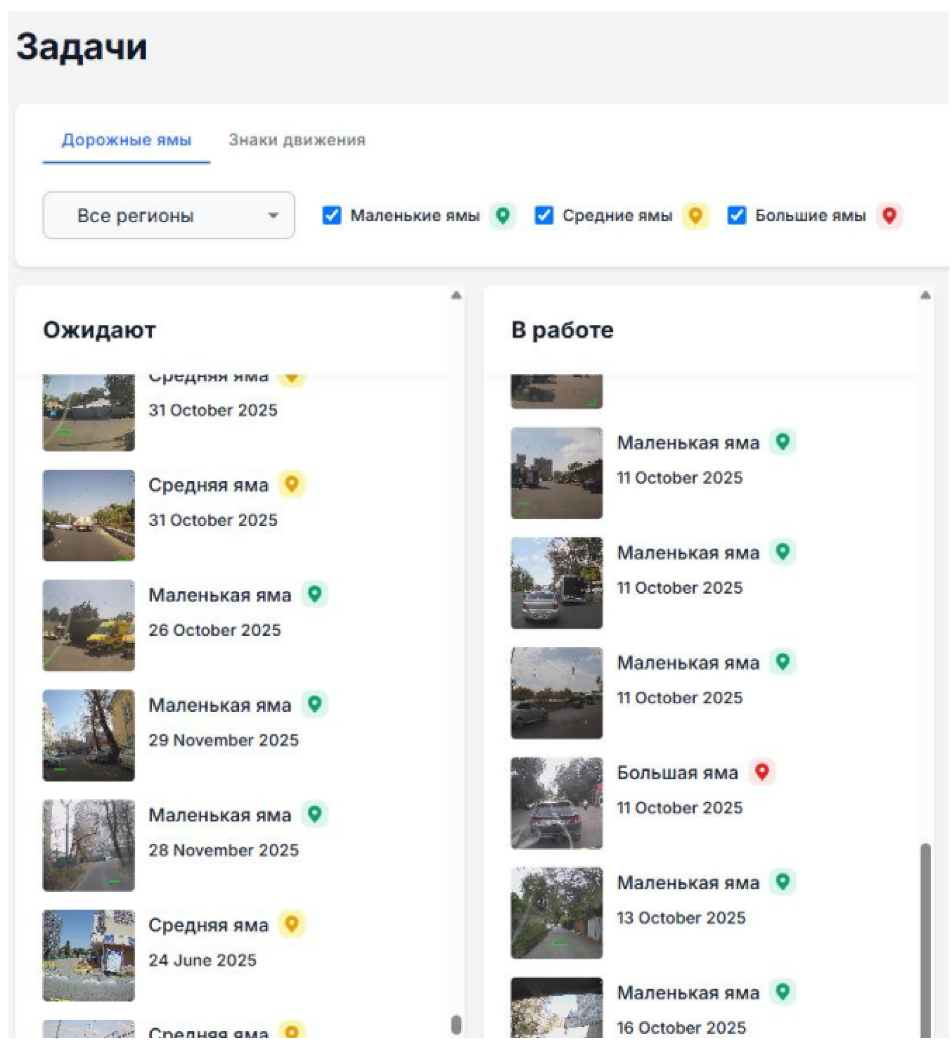This screenshot has width=952, height=1055.
Task: Click green pin of 26 October pothole
Action: 315,595
